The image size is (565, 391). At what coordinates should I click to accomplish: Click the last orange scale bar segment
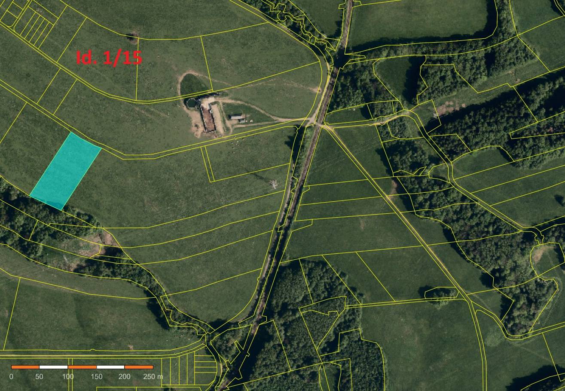tap(139, 367)
